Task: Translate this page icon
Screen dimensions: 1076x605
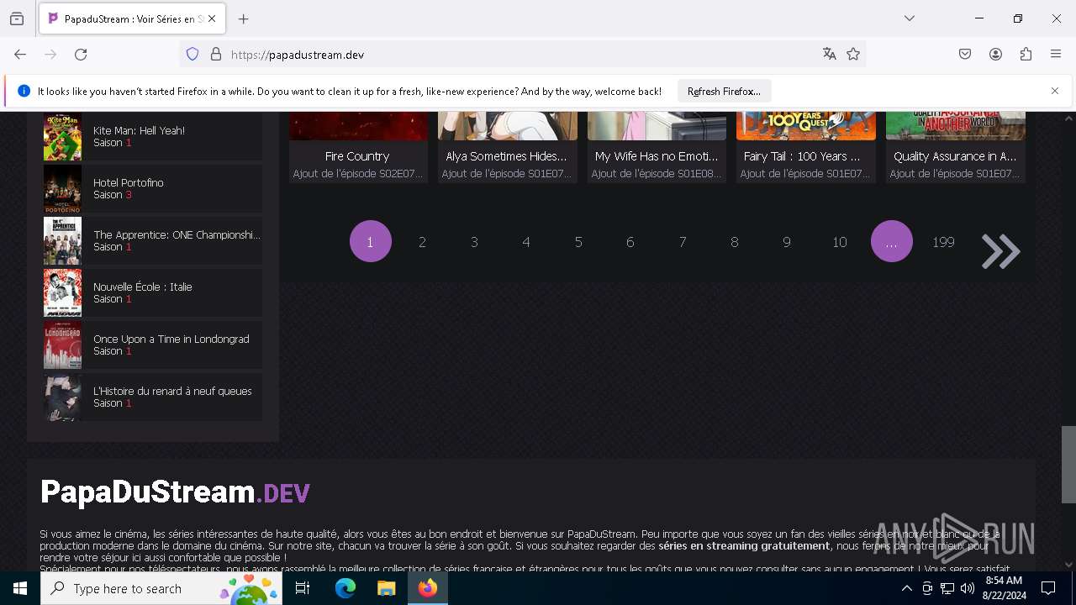Action: [830, 55]
